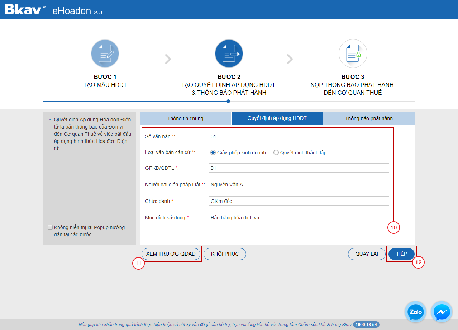The height and width of the screenshot is (330, 458).
Task: Select Quyết định thành lập radio option
Action: pyautogui.click(x=276, y=153)
